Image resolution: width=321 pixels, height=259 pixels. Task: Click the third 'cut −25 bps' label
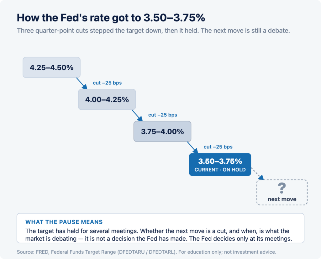pos(218,147)
